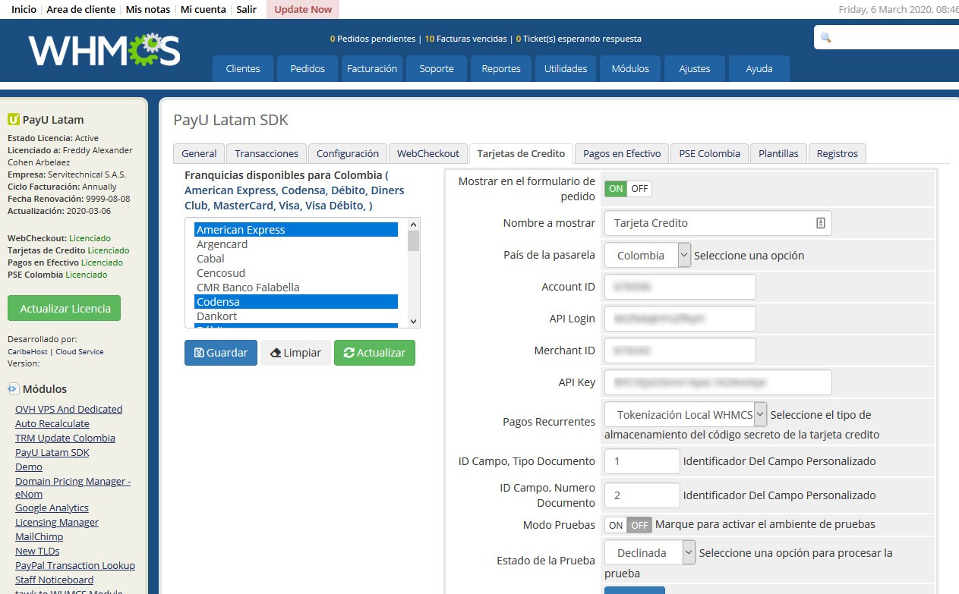Open the Reportes menu
Screen dimensions: 959x594
(x=501, y=68)
